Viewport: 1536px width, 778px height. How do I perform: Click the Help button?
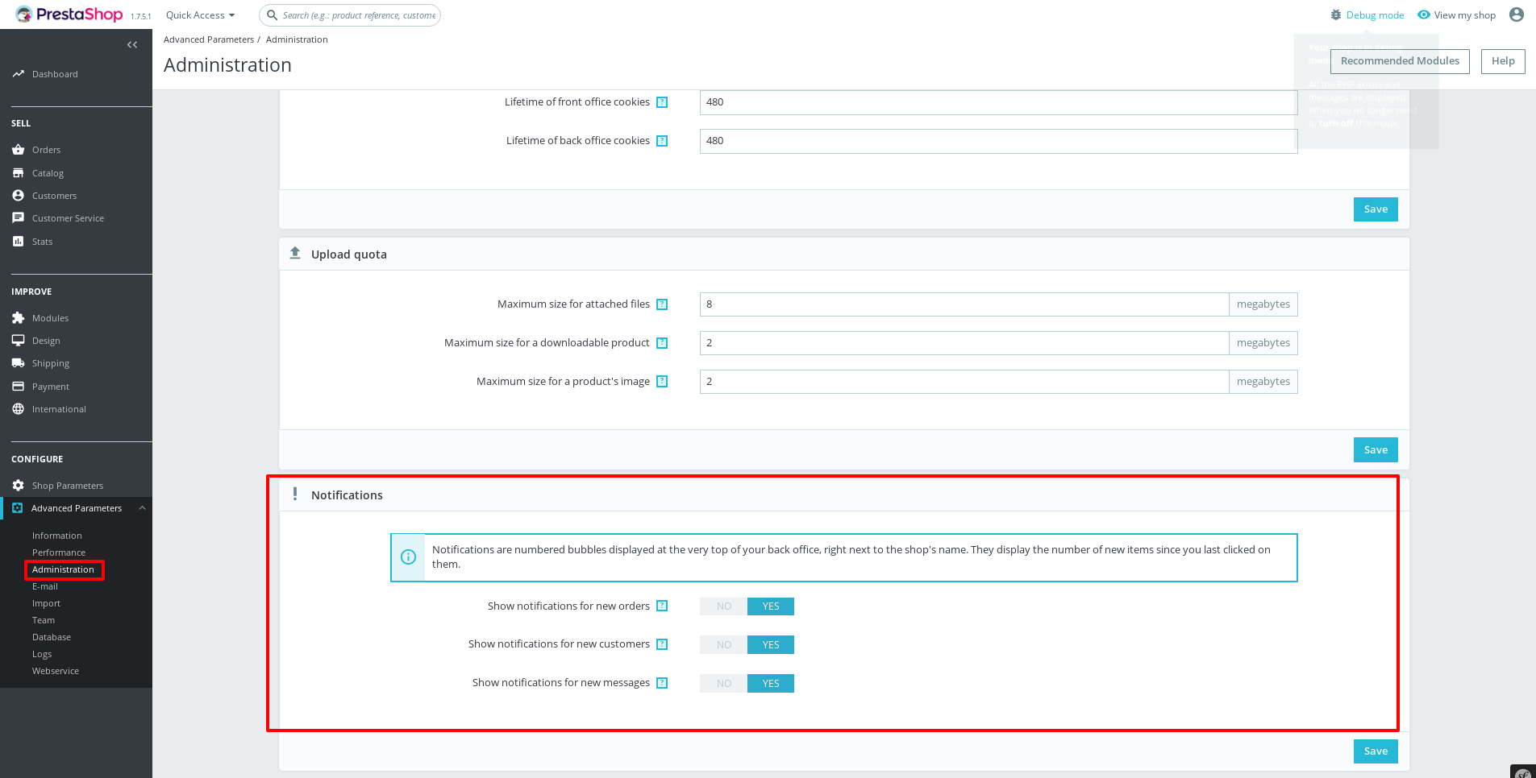click(1503, 61)
